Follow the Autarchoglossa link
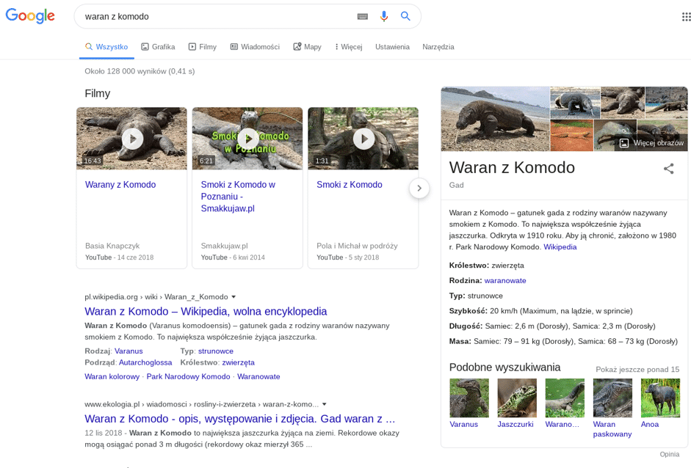This screenshot has width=691, height=468. (x=145, y=362)
